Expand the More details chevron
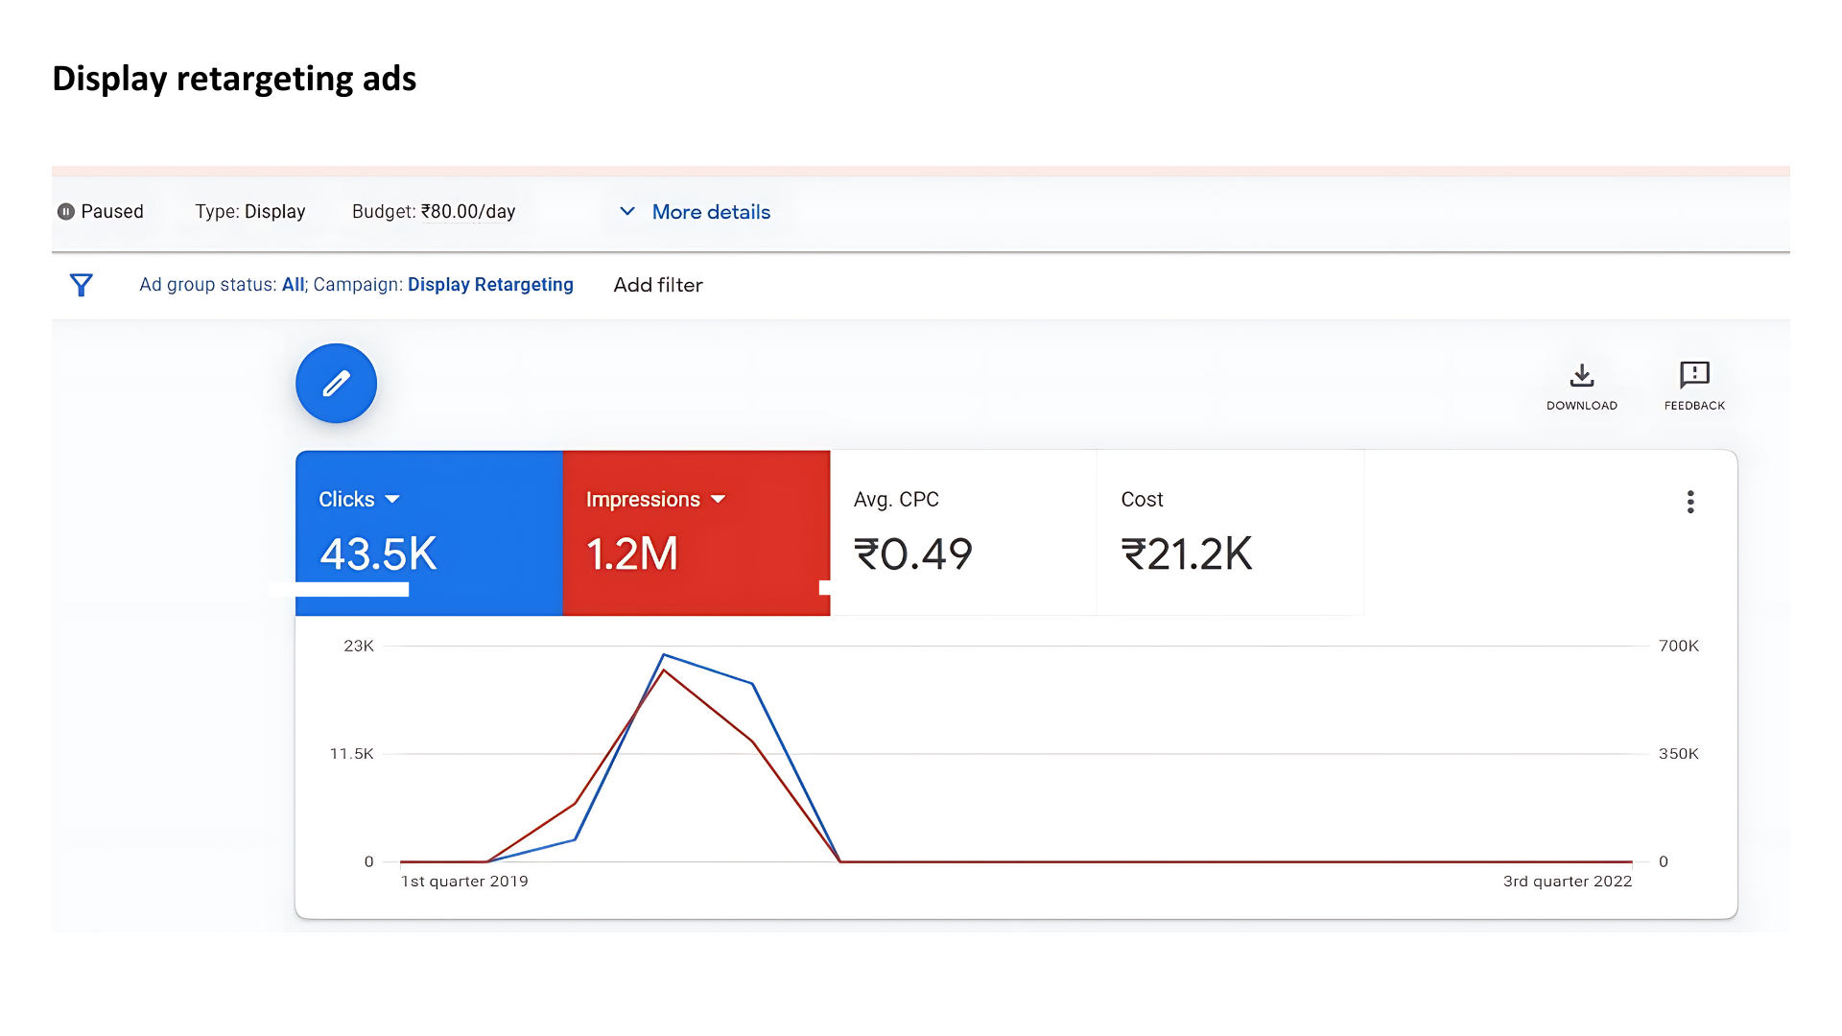 627,211
